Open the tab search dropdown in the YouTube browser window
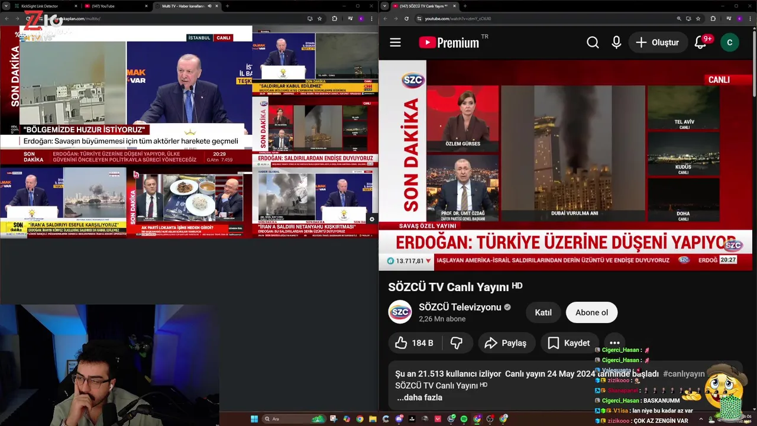Image resolution: width=757 pixels, height=426 pixels. tap(384, 6)
